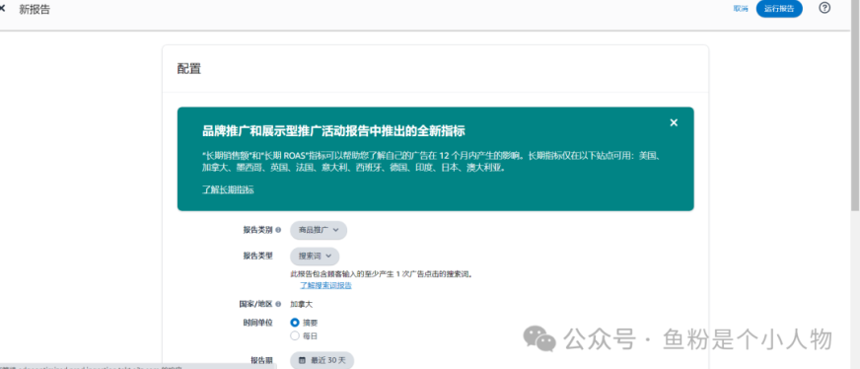Click the 取消 link
The height and width of the screenshot is (369, 860).
(x=741, y=9)
